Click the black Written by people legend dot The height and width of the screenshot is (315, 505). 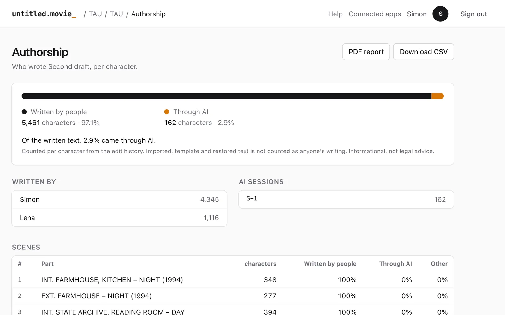[24, 112]
